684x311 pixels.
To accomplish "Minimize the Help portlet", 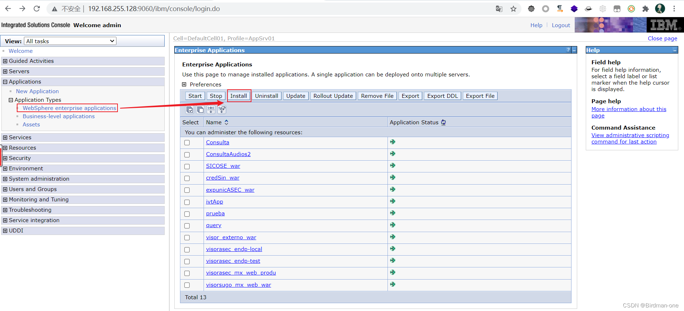I will pos(675,50).
